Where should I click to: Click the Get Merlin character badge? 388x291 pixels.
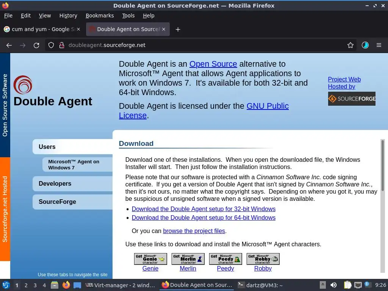(188, 259)
